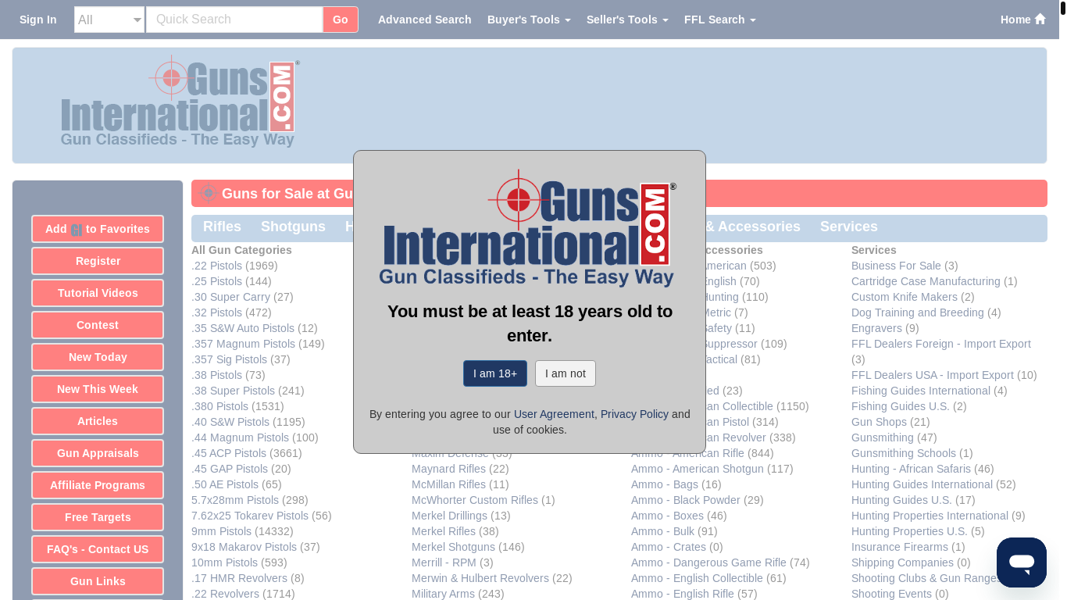Select .22 Pistols category
Image resolution: width=1067 pixels, height=600 pixels.
tap(216, 266)
